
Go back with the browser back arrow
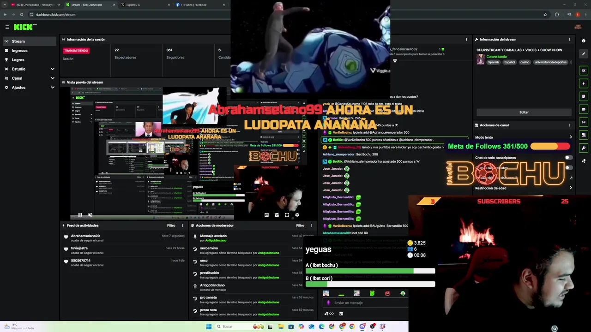(x=5, y=14)
